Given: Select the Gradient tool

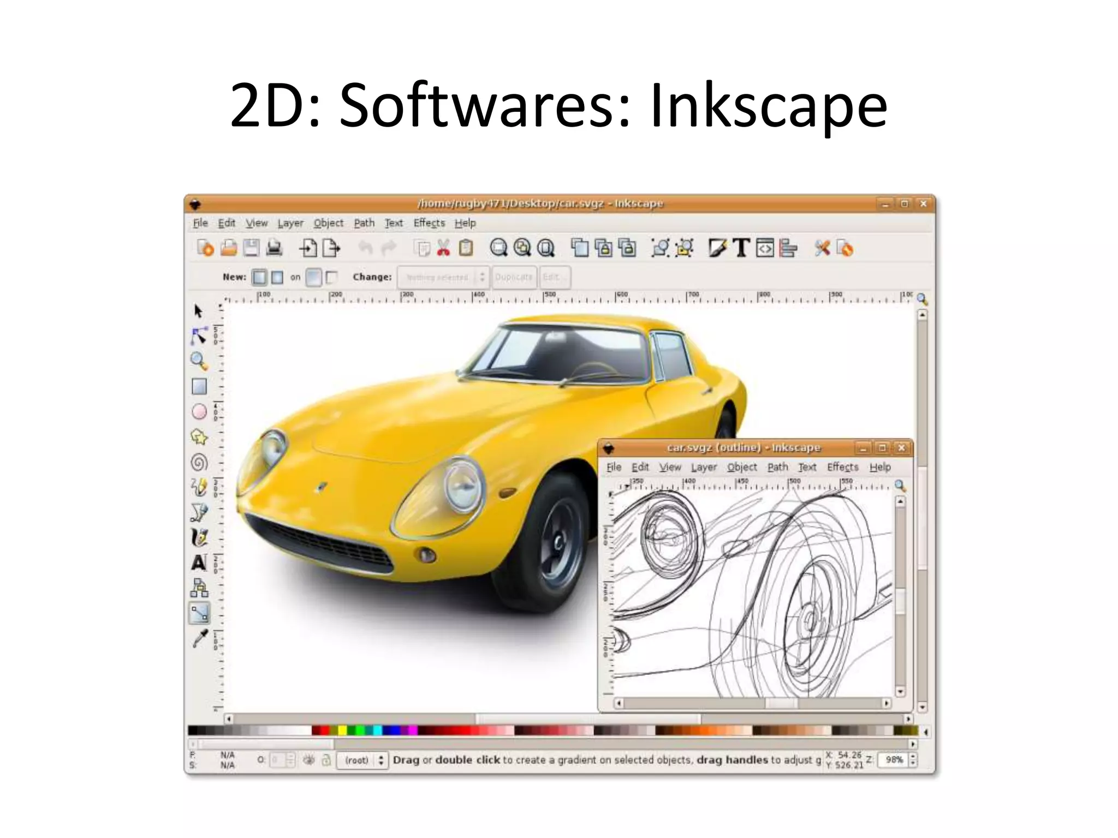Looking at the screenshot, I should pos(199,613).
